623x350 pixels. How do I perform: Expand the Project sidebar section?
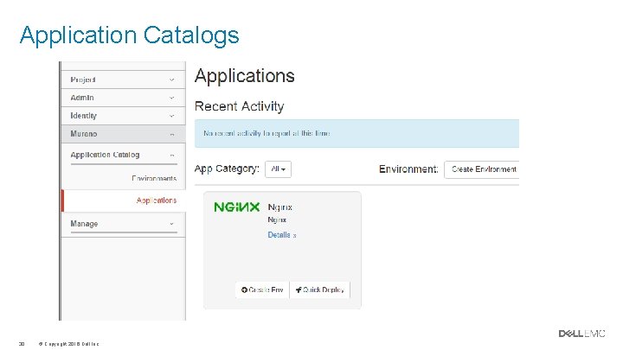[x=123, y=80]
